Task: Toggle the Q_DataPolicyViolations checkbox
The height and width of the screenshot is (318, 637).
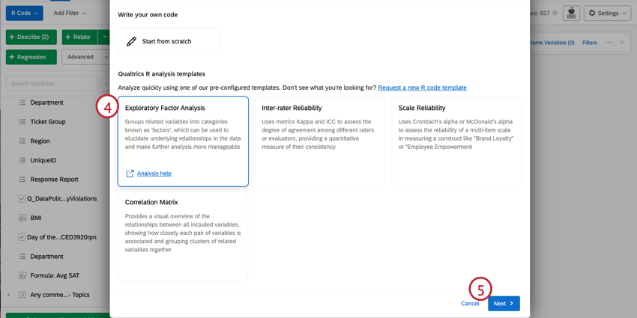Action: (22, 199)
